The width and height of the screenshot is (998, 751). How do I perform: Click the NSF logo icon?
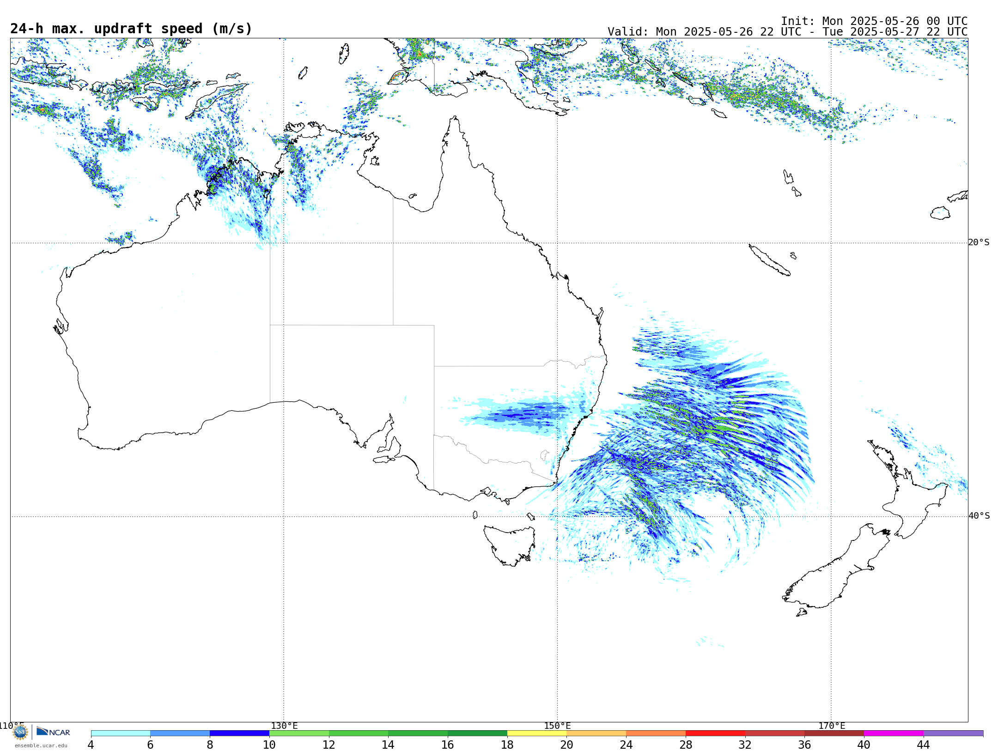[x=20, y=732]
